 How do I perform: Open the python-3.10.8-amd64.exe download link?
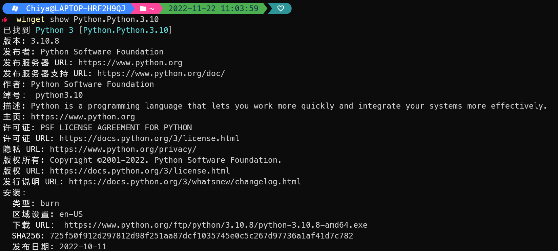click(215, 225)
